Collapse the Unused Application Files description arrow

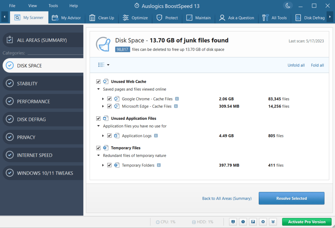tap(98, 126)
